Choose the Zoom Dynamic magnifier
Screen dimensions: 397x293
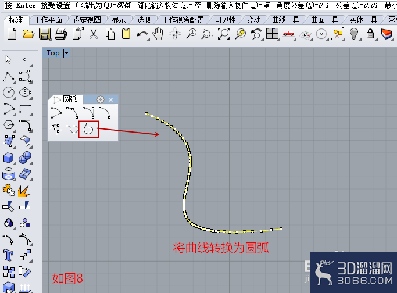191,34
